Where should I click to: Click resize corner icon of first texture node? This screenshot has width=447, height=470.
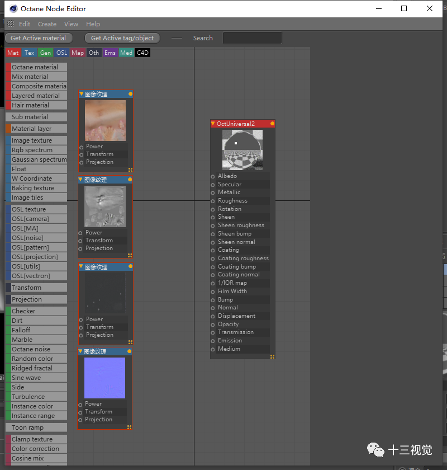coord(130,170)
